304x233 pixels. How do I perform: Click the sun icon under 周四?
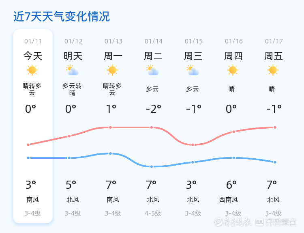click(233, 70)
